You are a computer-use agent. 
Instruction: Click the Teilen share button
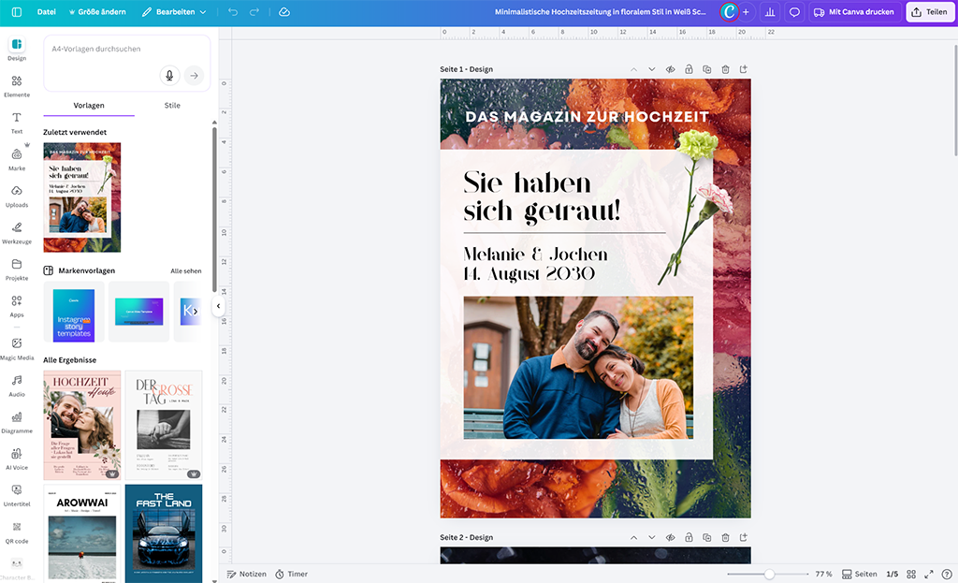pyautogui.click(x=930, y=11)
